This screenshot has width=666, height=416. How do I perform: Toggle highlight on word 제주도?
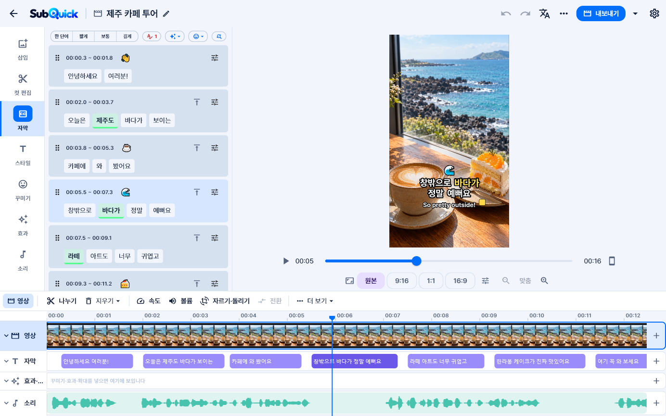click(x=105, y=120)
